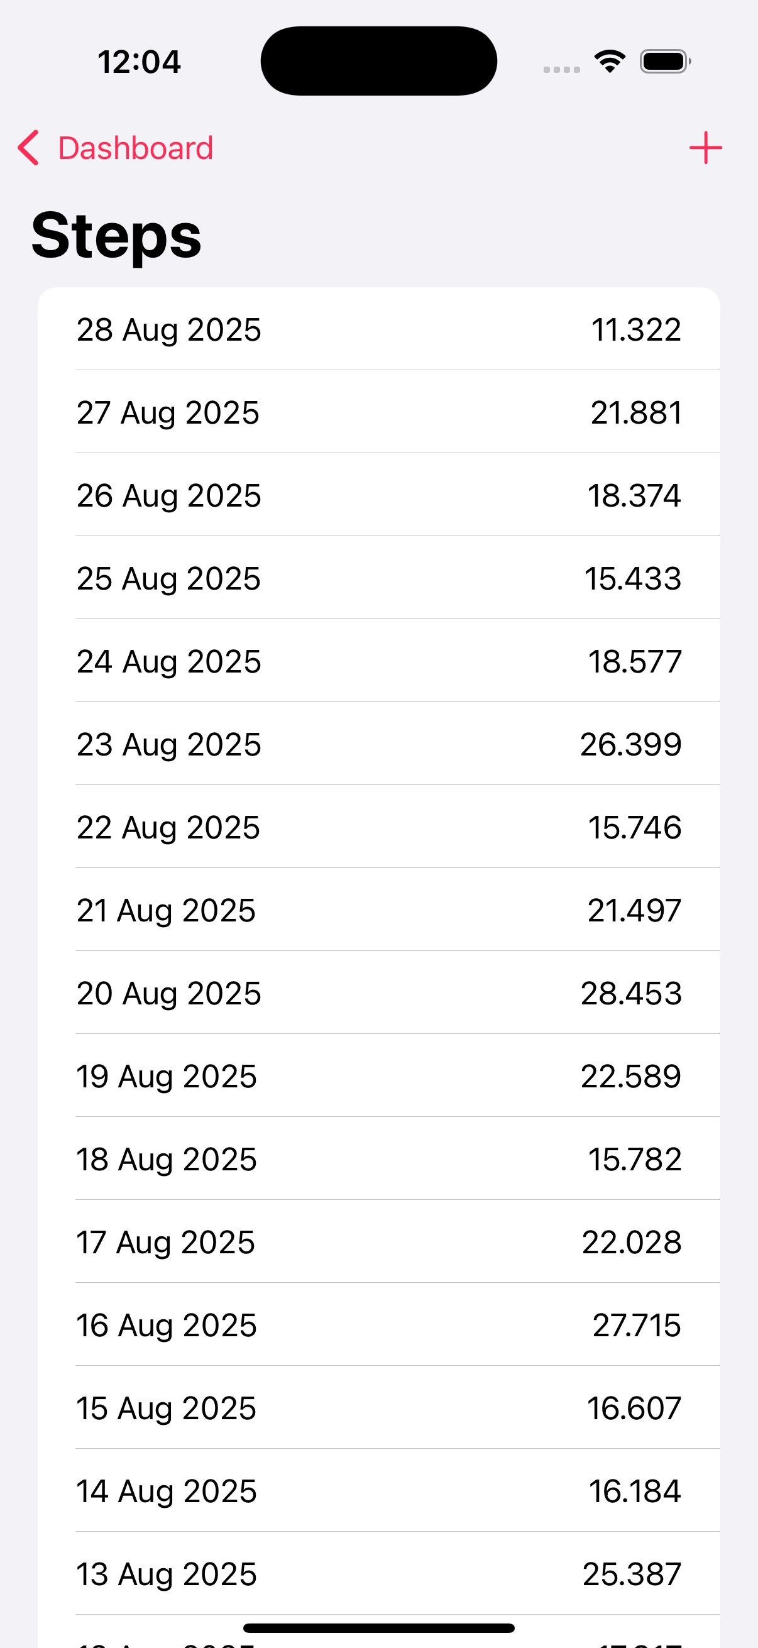Go back to Dashboard
The height and width of the screenshot is (1648, 758).
tap(135, 148)
